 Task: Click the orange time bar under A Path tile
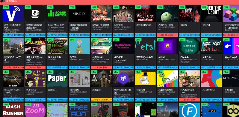pyautogui.click(x=101, y=100)
